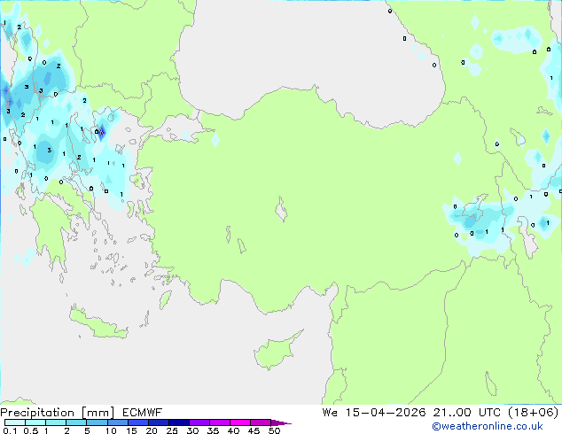Open the weatheronline.co.uk link

pos(488,427)
